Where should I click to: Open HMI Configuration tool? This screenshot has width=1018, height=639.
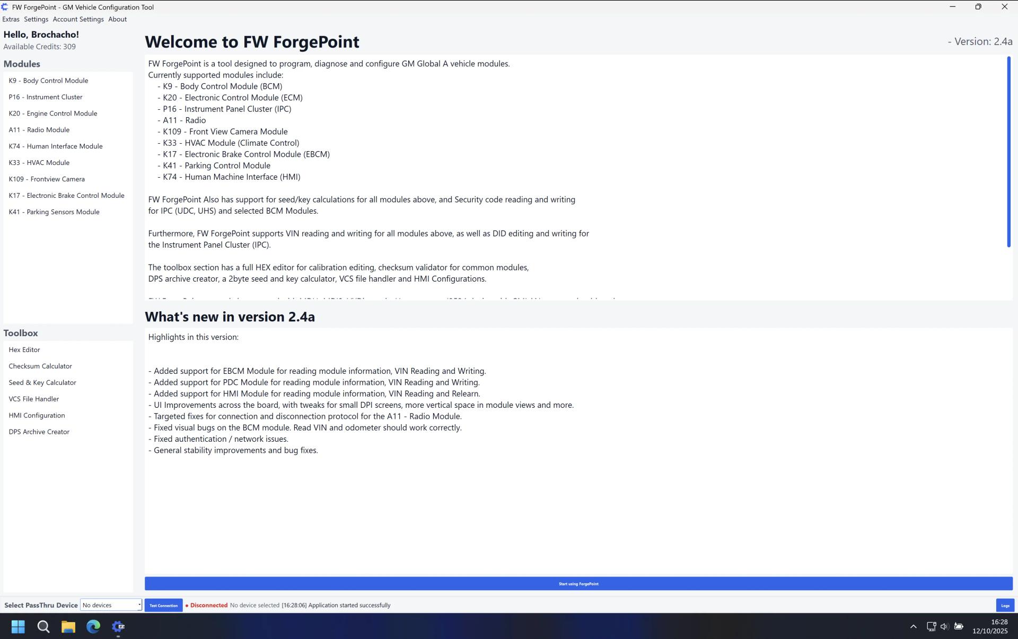pyautogui.click(x=68, y=416)
